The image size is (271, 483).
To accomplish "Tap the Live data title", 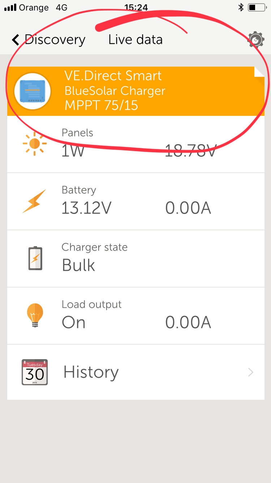I will pyautogui.click(x=135, y=40).
